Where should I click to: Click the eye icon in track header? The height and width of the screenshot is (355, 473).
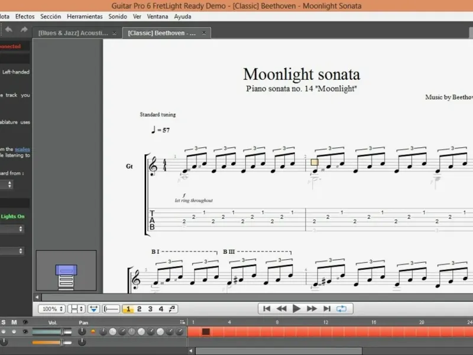point(25,322)
